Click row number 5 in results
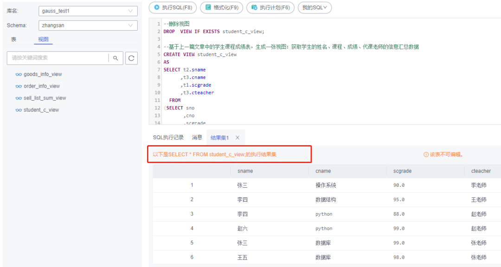This screenshot has height=267, width=501. click(192, 243)
